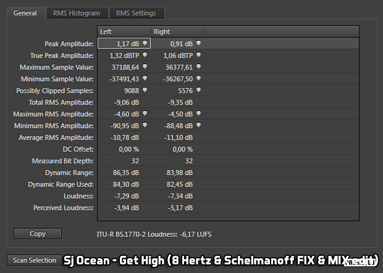The width and height of the screenshot is (383, 273).
Task: Select the 36377,61 sample value
Action: 179,67
